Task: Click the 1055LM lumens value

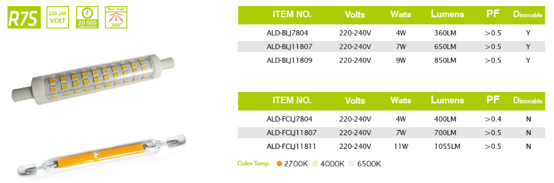Action: pyautogui.click(x=447, y=146)
